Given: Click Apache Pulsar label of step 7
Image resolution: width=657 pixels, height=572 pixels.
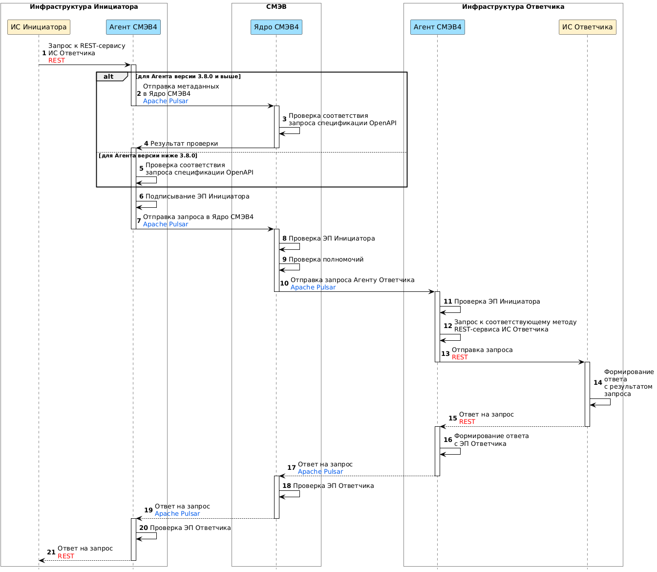Looking at the screenshot, I should pos(166,224).
